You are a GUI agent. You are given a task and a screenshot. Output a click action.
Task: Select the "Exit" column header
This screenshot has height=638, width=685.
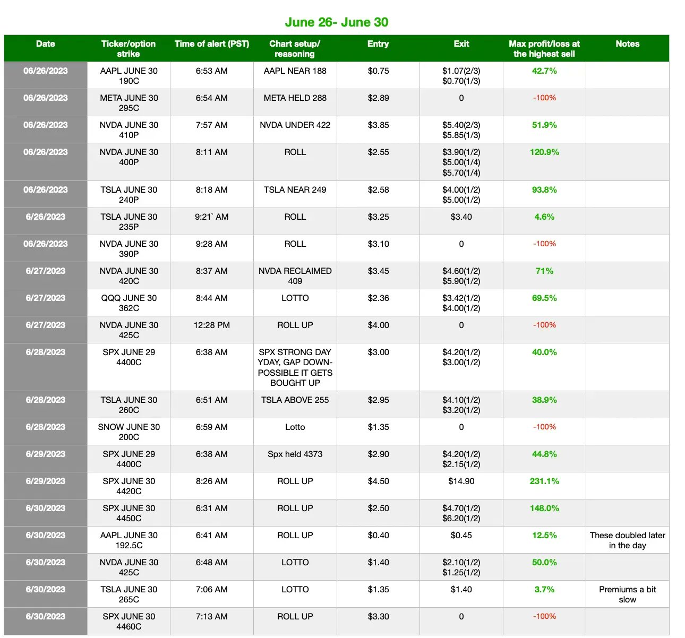tap(460, 44)
